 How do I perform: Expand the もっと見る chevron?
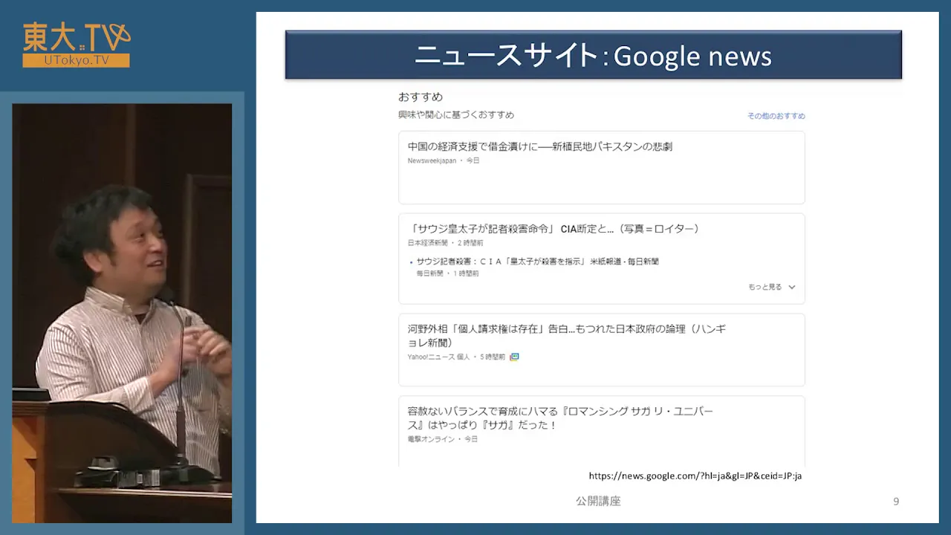coord(792,287)
